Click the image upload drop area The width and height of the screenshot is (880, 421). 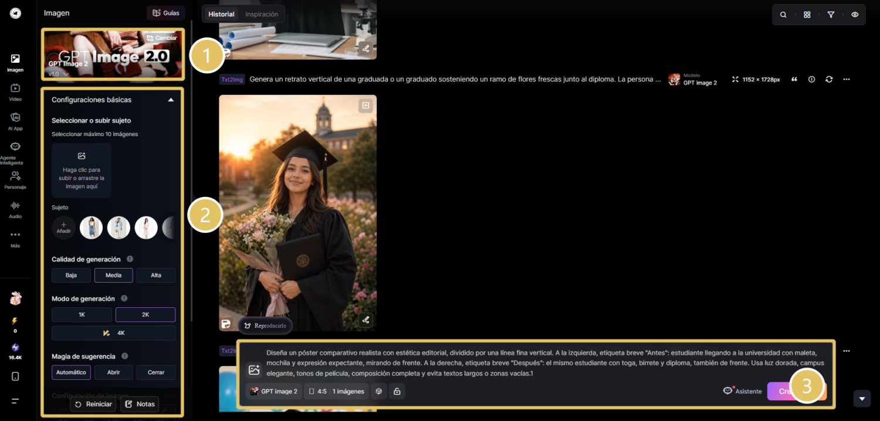[x=82, y=170]
